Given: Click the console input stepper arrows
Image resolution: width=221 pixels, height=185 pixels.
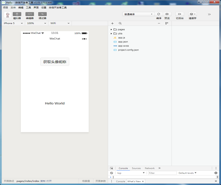Looking at the screenshot, I should click(x=217, y=177).
